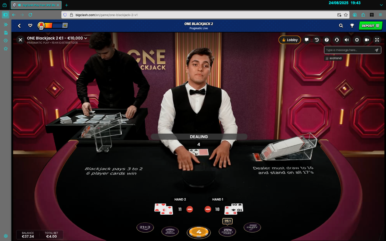Click the Total Bet €4.00 display

coord(51,235)
